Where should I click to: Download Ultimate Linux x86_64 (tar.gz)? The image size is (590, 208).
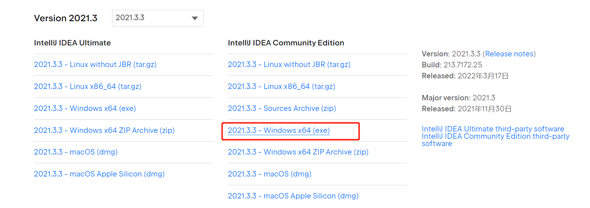[88, 87]
